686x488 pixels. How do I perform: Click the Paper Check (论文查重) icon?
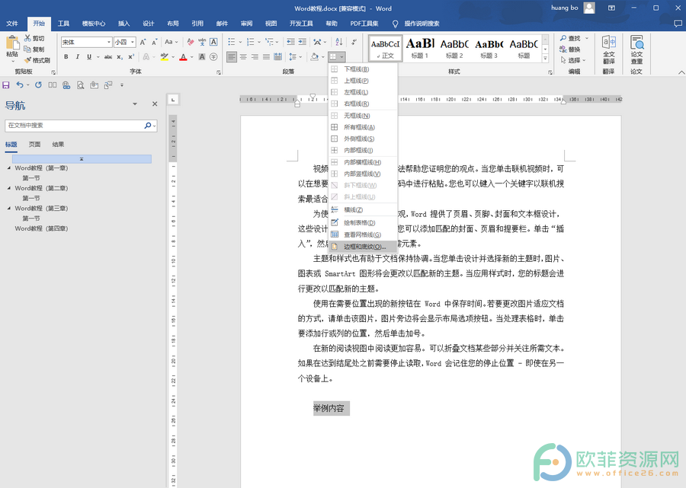tap(636, 43)
